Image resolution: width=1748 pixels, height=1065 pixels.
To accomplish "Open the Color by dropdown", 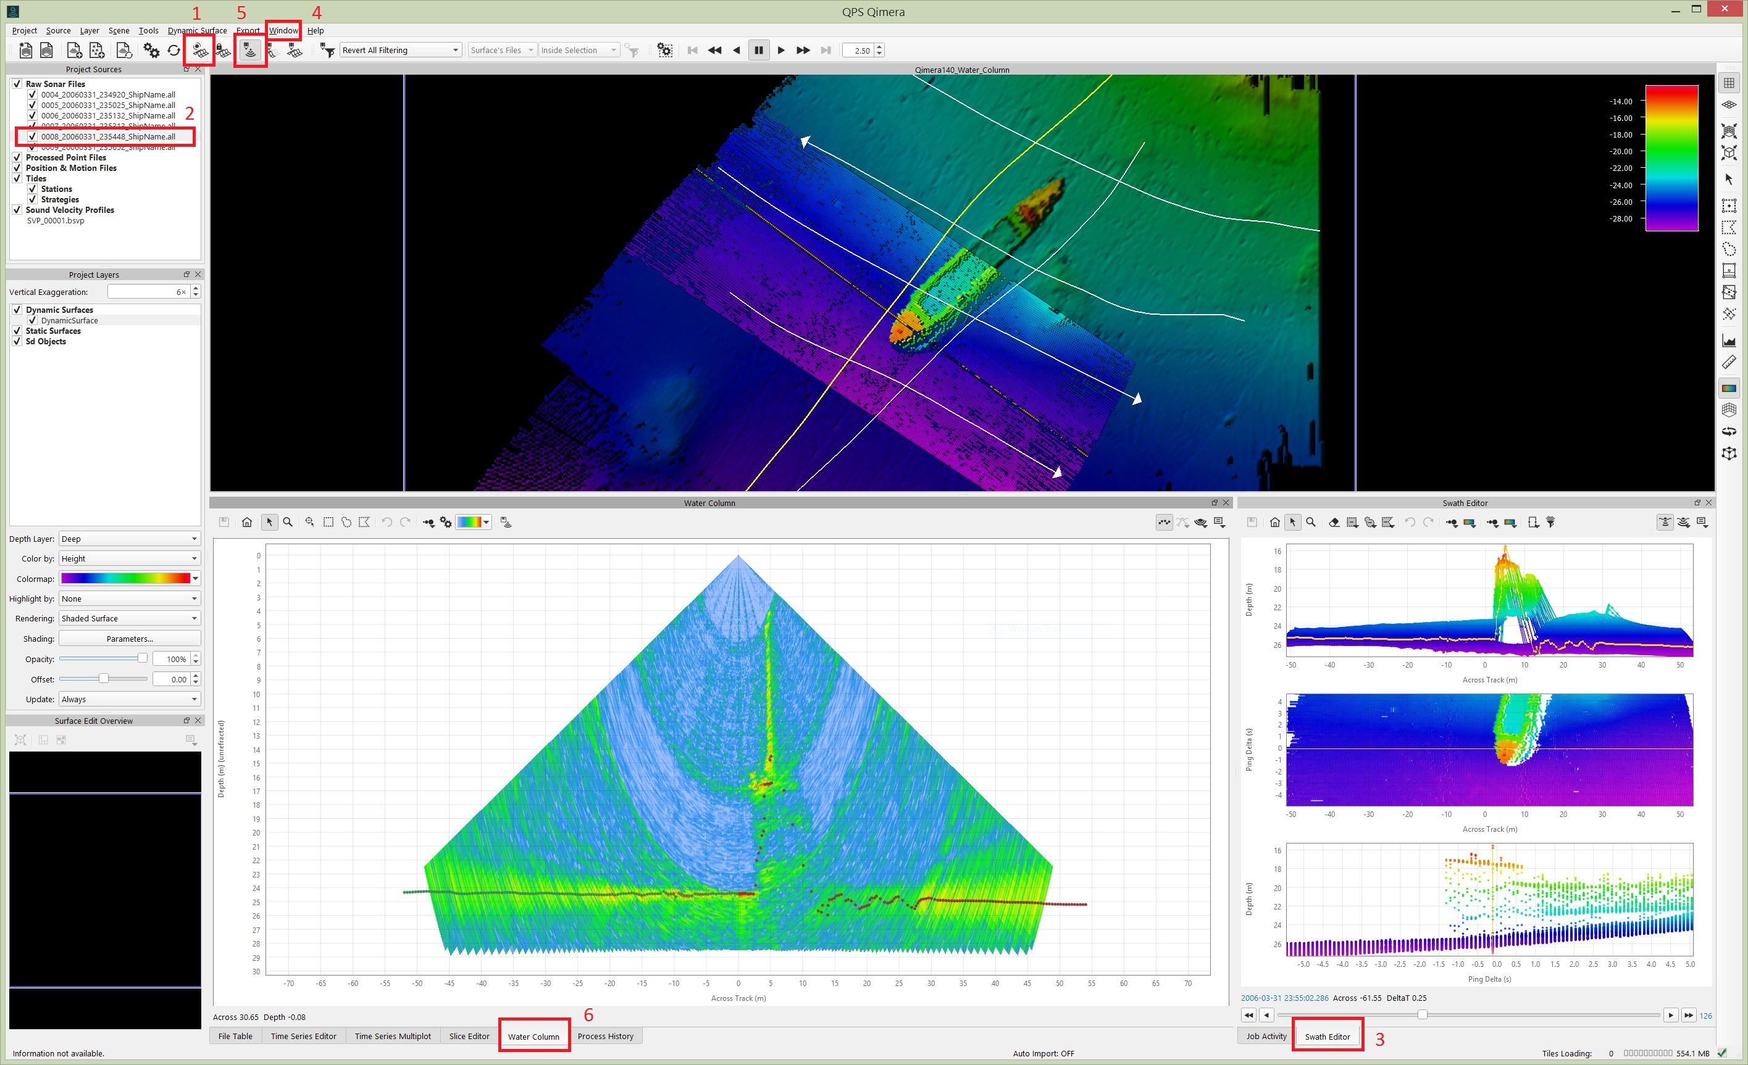I will click(x=129, y=559).
